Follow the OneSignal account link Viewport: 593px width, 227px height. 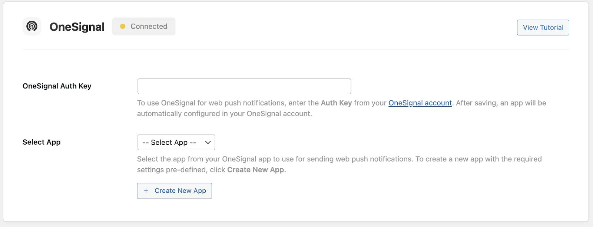coord(420,103)
